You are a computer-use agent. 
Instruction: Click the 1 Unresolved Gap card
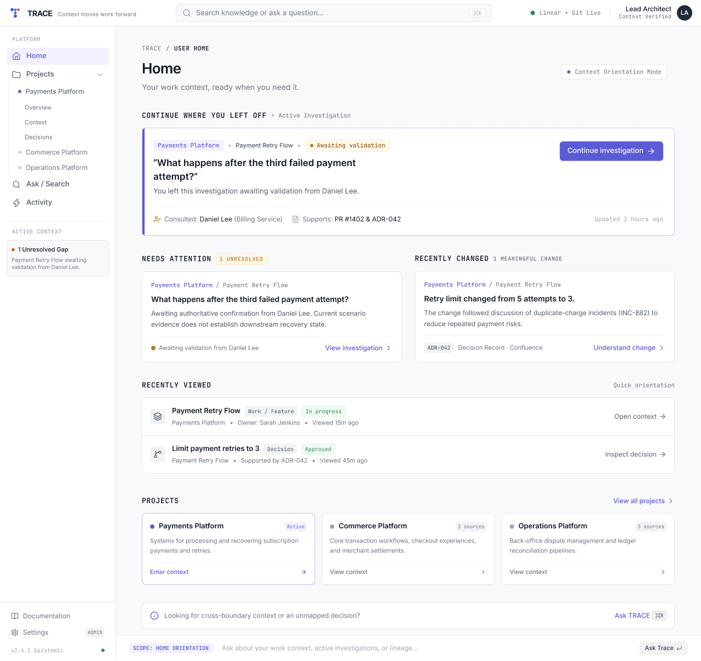coord(58,258)
